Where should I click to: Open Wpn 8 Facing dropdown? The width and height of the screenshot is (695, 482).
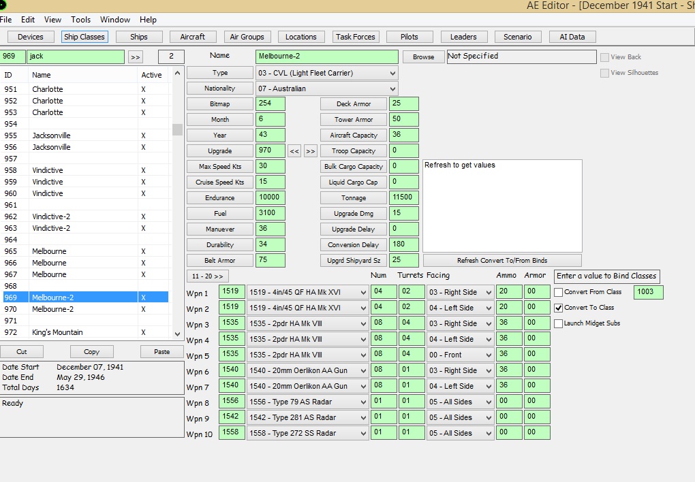point(460,402)
